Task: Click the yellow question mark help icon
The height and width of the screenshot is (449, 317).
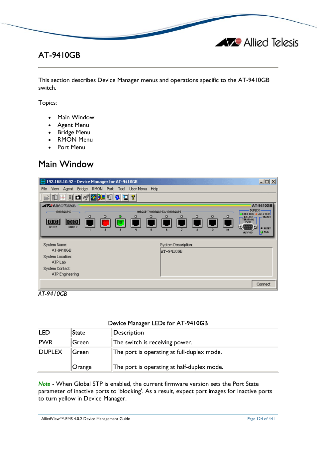Action: click(133, 197)
